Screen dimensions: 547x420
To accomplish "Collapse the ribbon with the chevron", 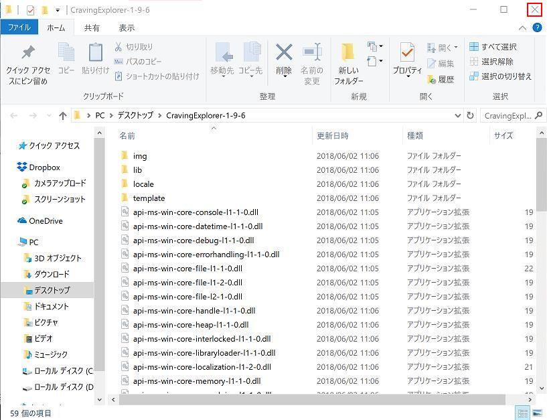I will click(522, 28).
